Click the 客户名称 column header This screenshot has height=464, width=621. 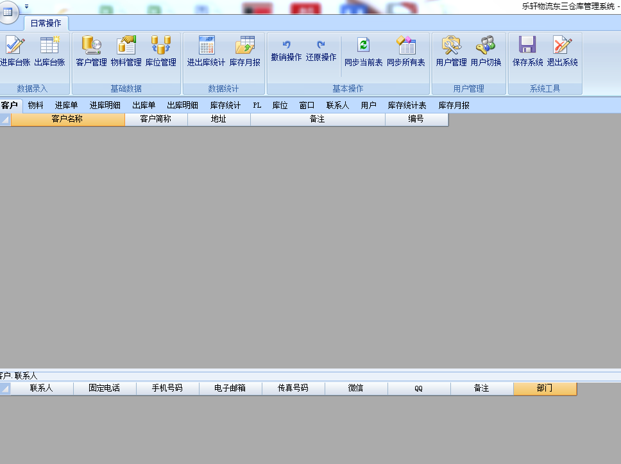[68, 119]
